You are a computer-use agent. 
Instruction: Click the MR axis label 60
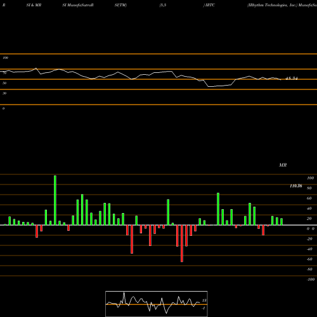pyautogui.click(x=309, y=198)
